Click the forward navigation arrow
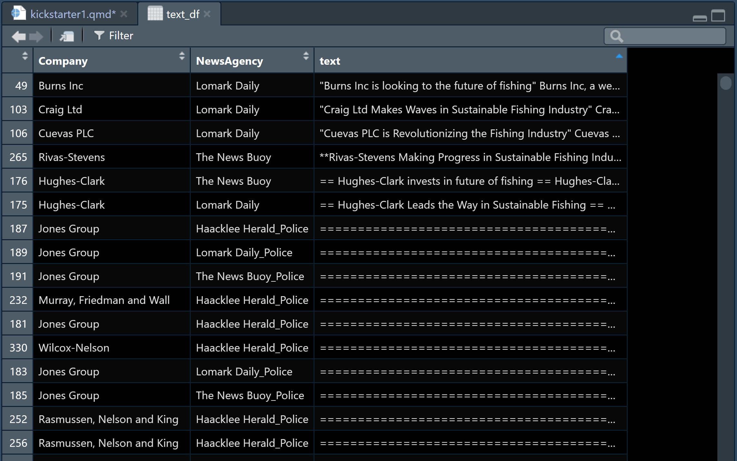737x461 pixels. point(36,36)
